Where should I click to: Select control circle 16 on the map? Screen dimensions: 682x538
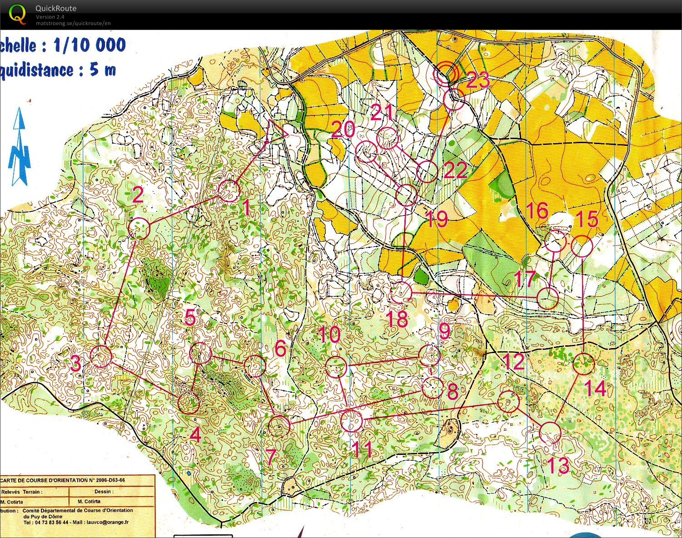(555, 241)
